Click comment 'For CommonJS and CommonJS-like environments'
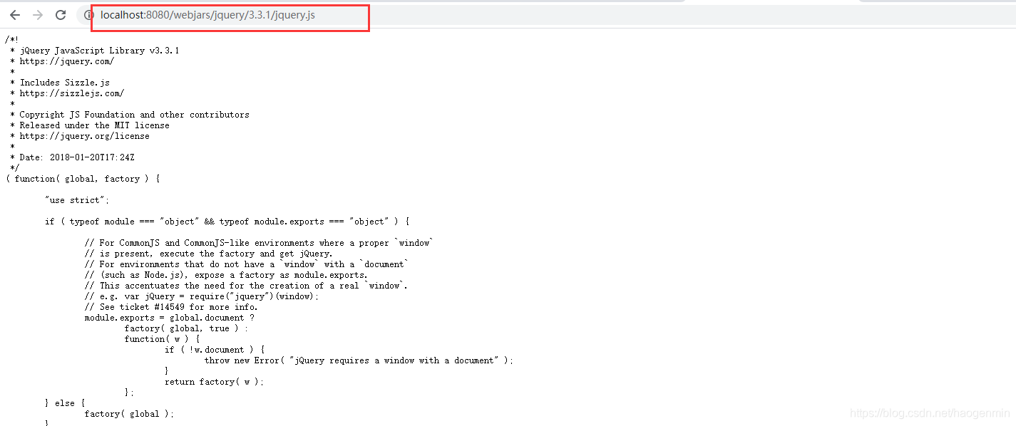This screenshot has width=1016, height=426. tap(258, 243)
